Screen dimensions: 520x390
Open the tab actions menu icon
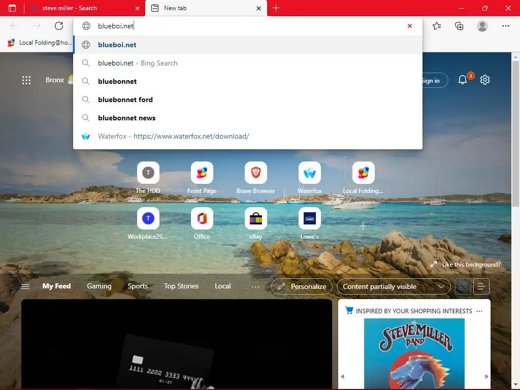point(12,8)
